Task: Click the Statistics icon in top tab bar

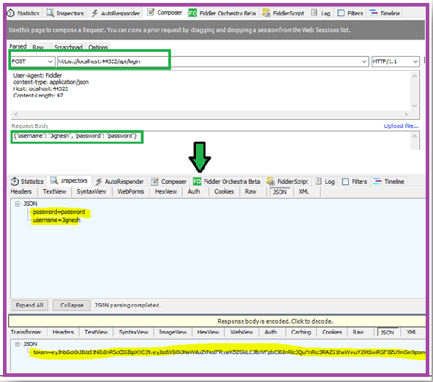Action: (10, 12)
